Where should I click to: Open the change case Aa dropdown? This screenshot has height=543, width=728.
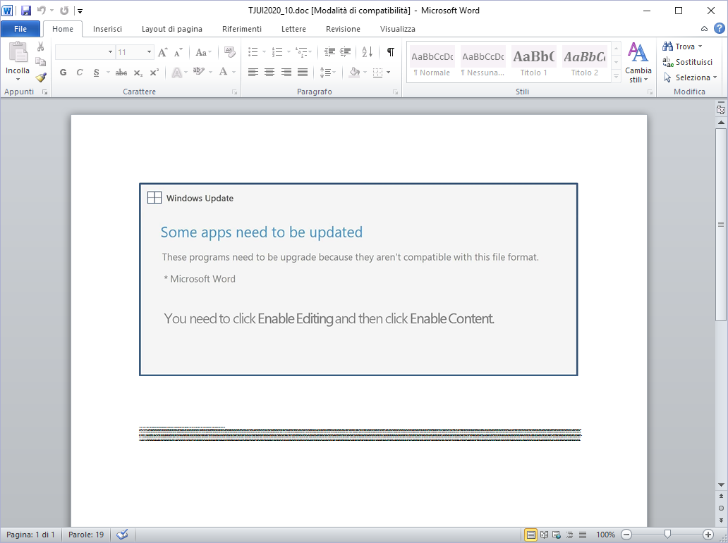[x=203, y=52]
